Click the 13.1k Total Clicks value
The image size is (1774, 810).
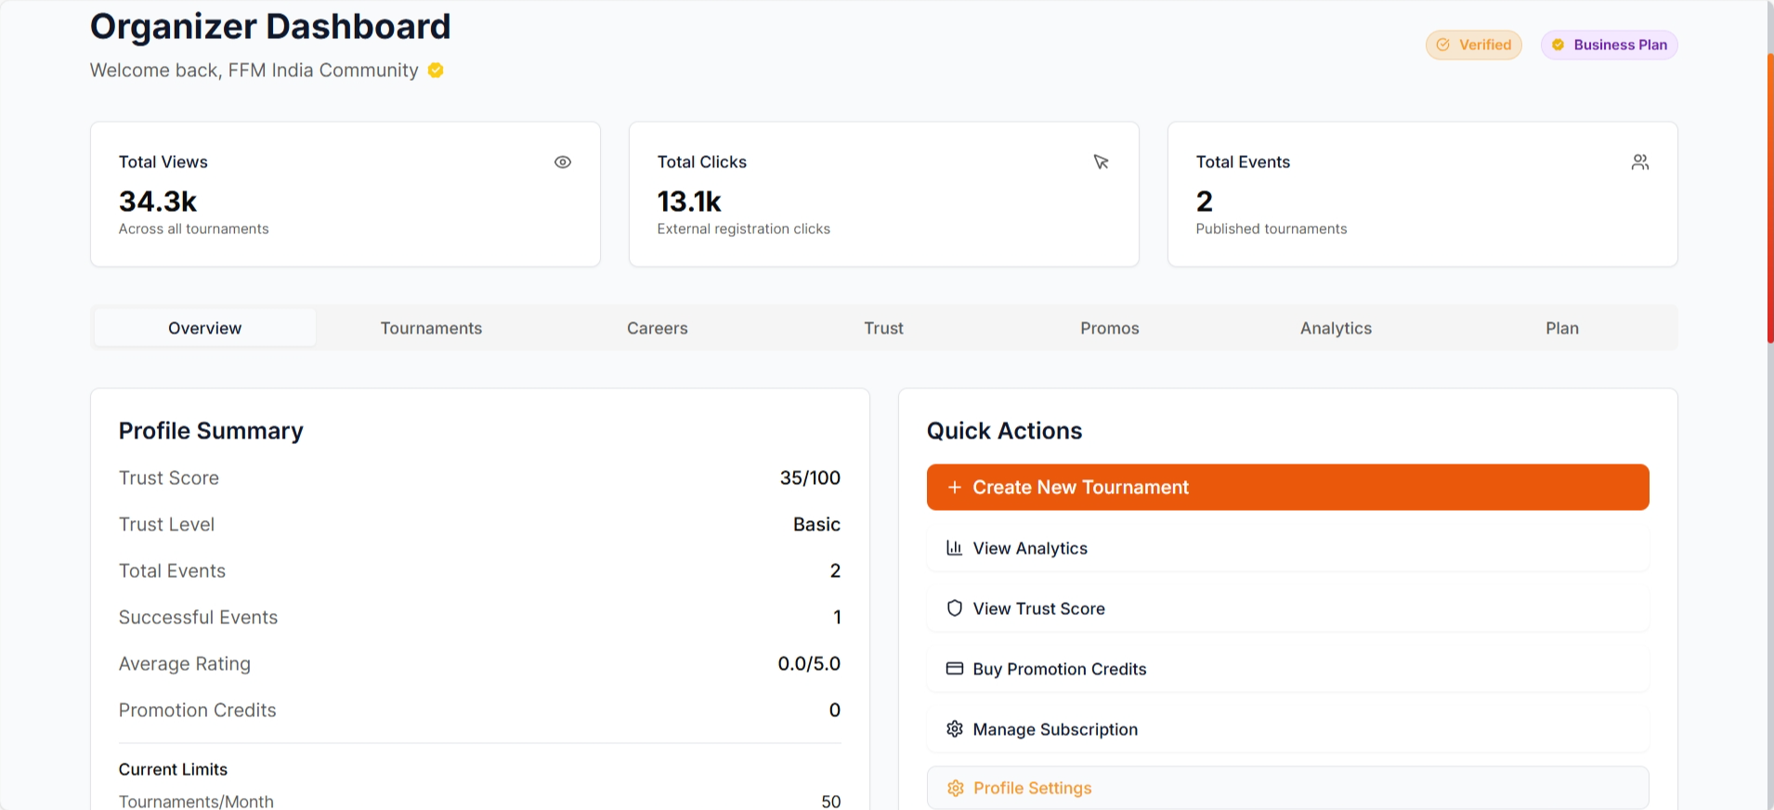click(x=689, y=202)
